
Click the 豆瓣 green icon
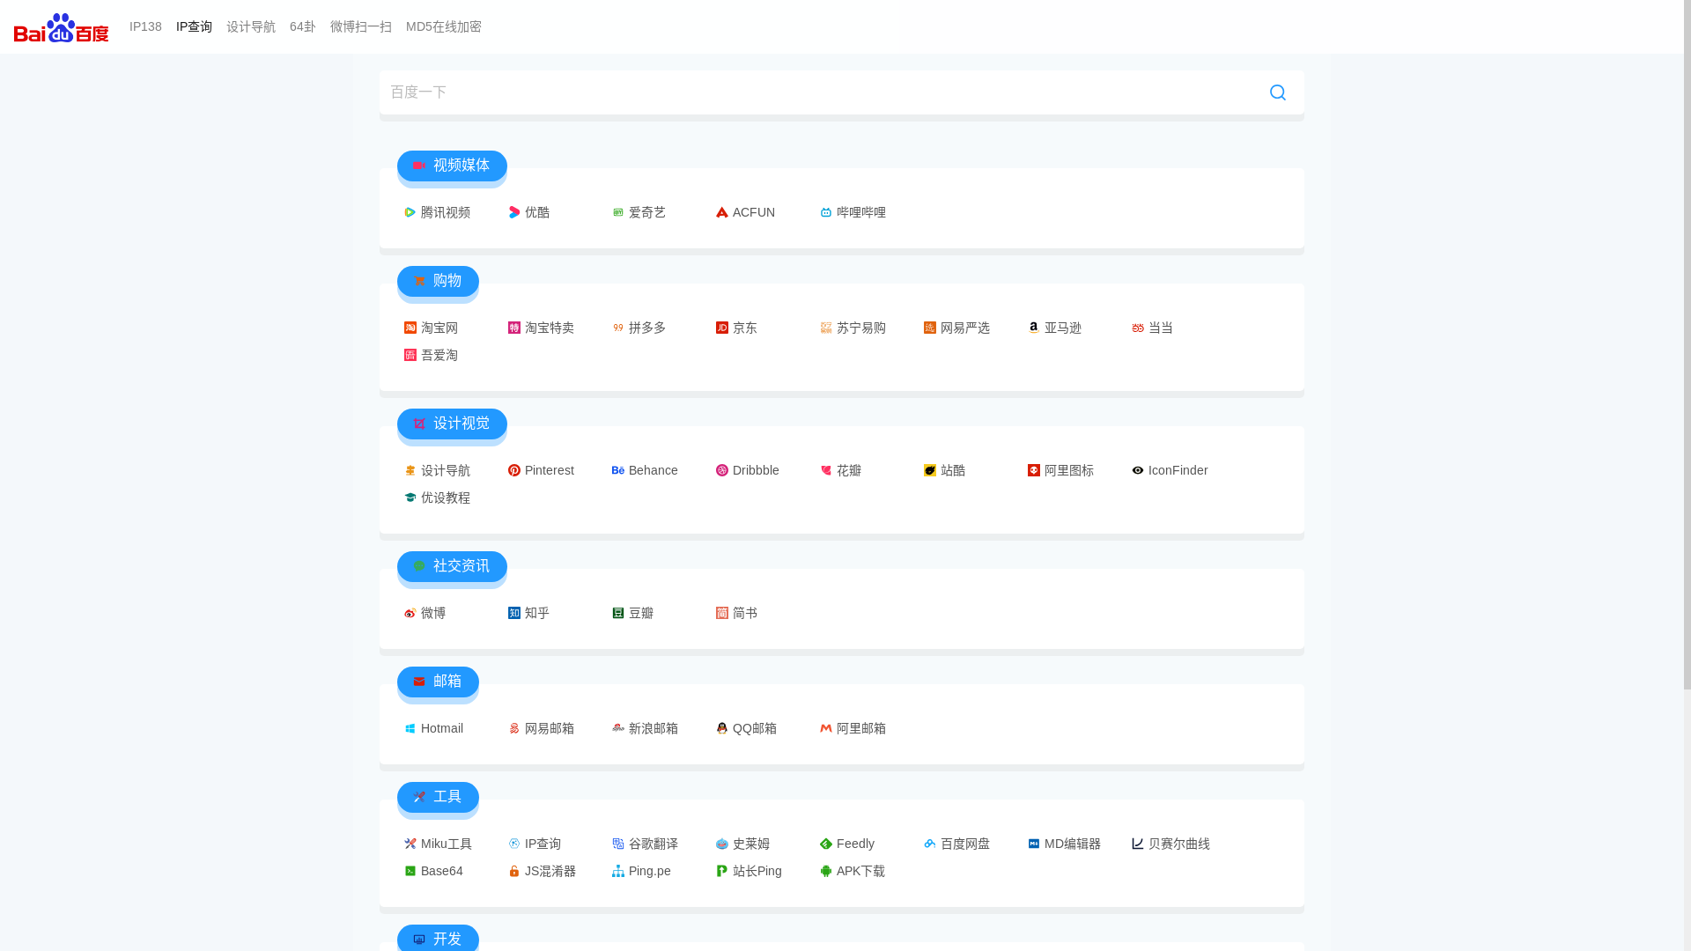(618, 613)
